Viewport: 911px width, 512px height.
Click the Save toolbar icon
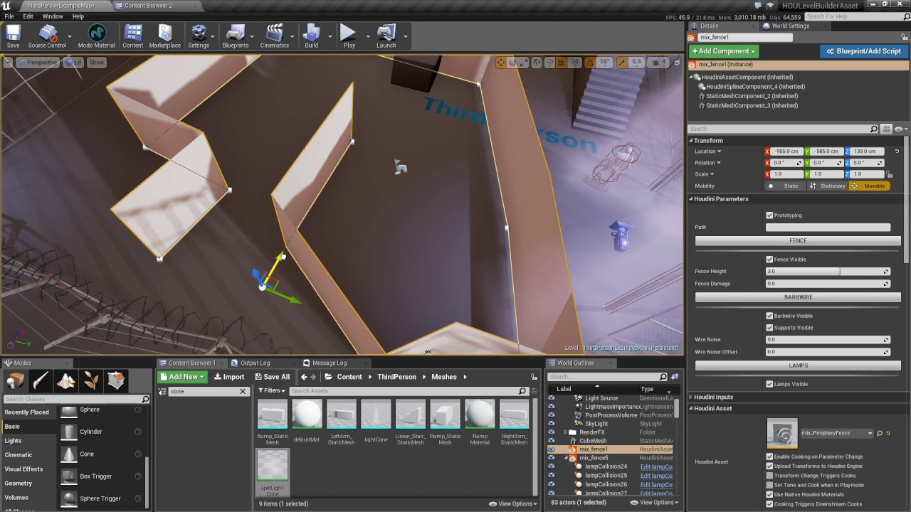(14, 36)
